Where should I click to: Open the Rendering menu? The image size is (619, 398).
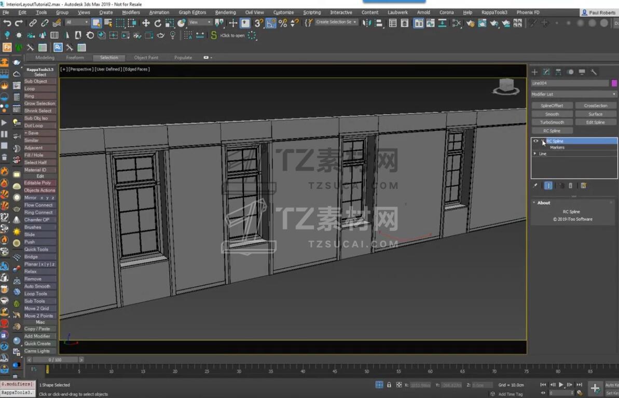coord(226,12)
